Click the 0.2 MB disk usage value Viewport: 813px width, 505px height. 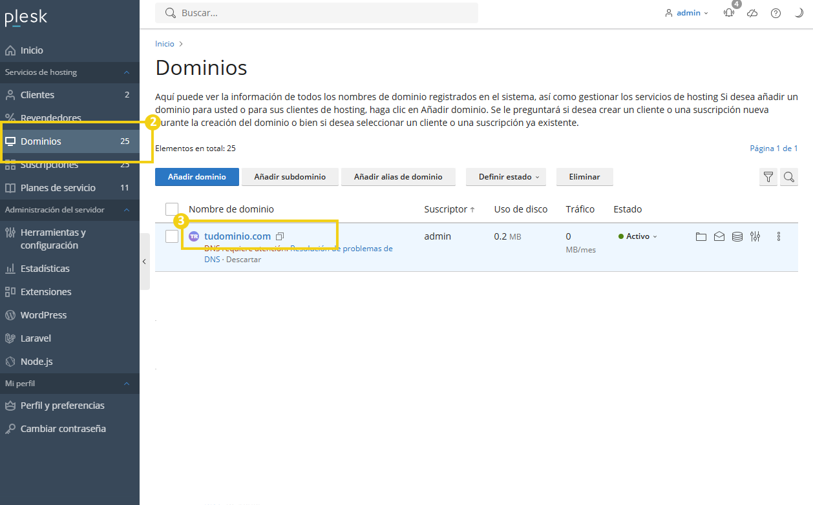click(507, 236)
